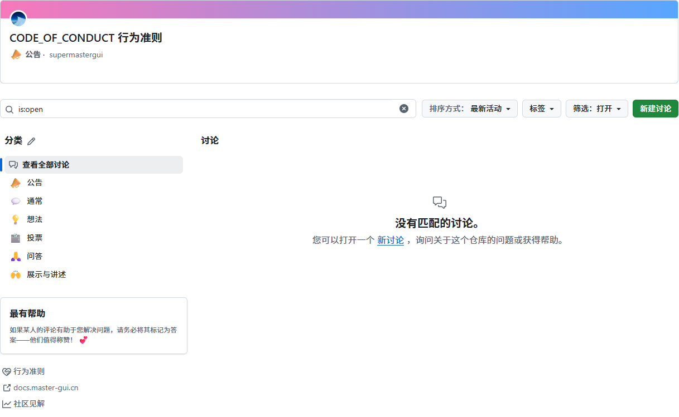The width and height of the screenshot is (679, 417).
Task: Click the graph icon next to 社区见解
Action: [7, 404]
